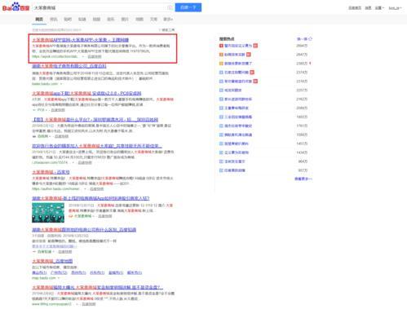Open the 百度百科 company result title
The width and height of the screenshot is (407, 309).
69,66
